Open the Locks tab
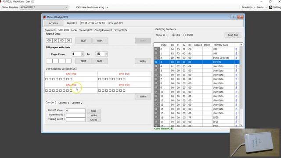The height and width of the screenshot is (158, 281). [x=74, y=30]
